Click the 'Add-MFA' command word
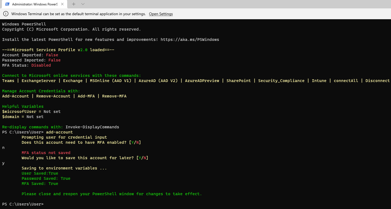Viewport: 391px width, 209px height. pos(86,96)
